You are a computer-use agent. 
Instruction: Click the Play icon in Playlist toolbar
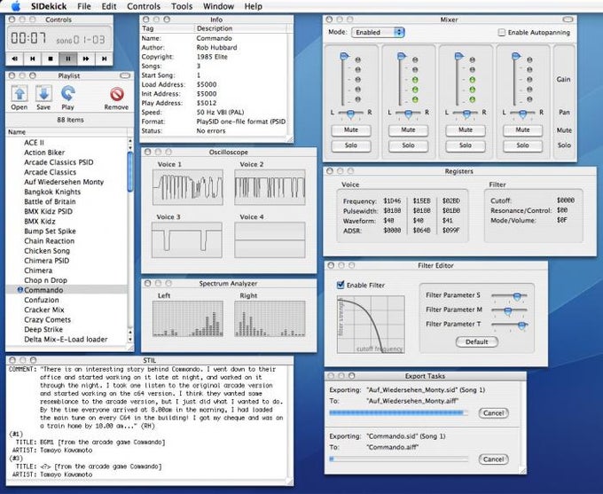[x=67, y=94]
